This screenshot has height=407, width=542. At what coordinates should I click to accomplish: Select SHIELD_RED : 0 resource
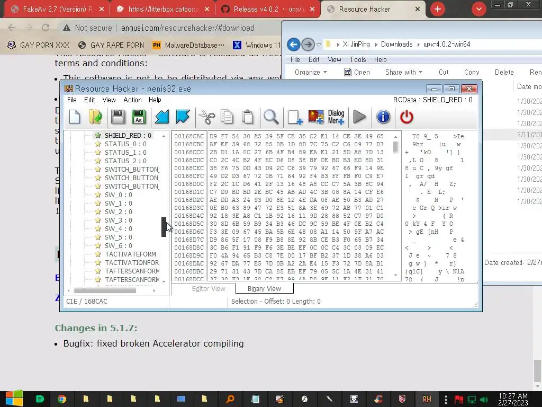click(x=128, y=135)
